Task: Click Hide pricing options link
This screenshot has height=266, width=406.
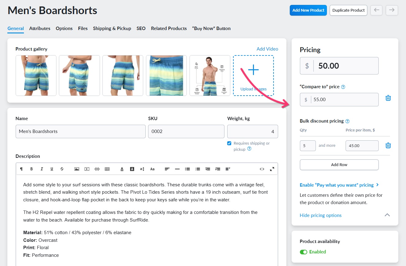Action: pyautogui.click(x=321, y=215)
